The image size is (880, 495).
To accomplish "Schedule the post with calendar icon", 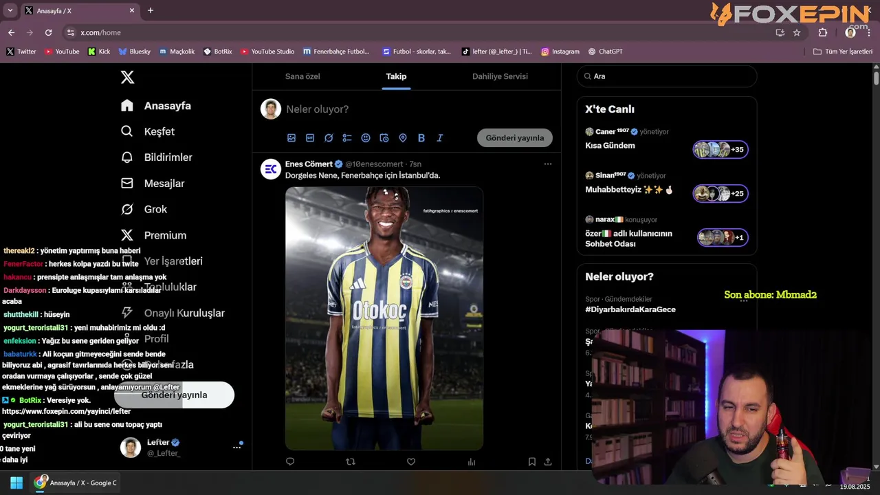I will pos(384,138).
